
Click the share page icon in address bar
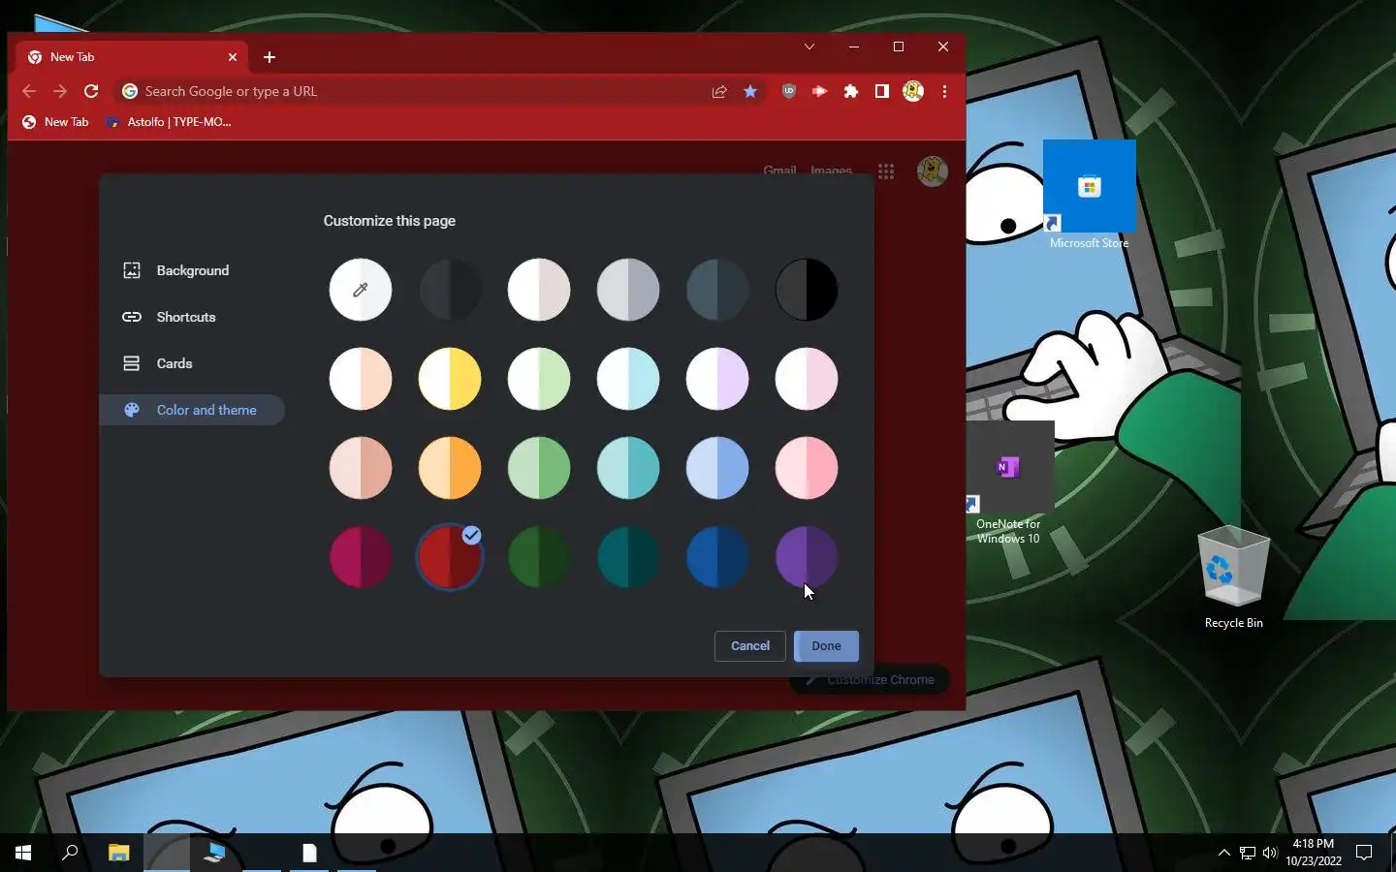pyautogui.click(x=719, y=91)
